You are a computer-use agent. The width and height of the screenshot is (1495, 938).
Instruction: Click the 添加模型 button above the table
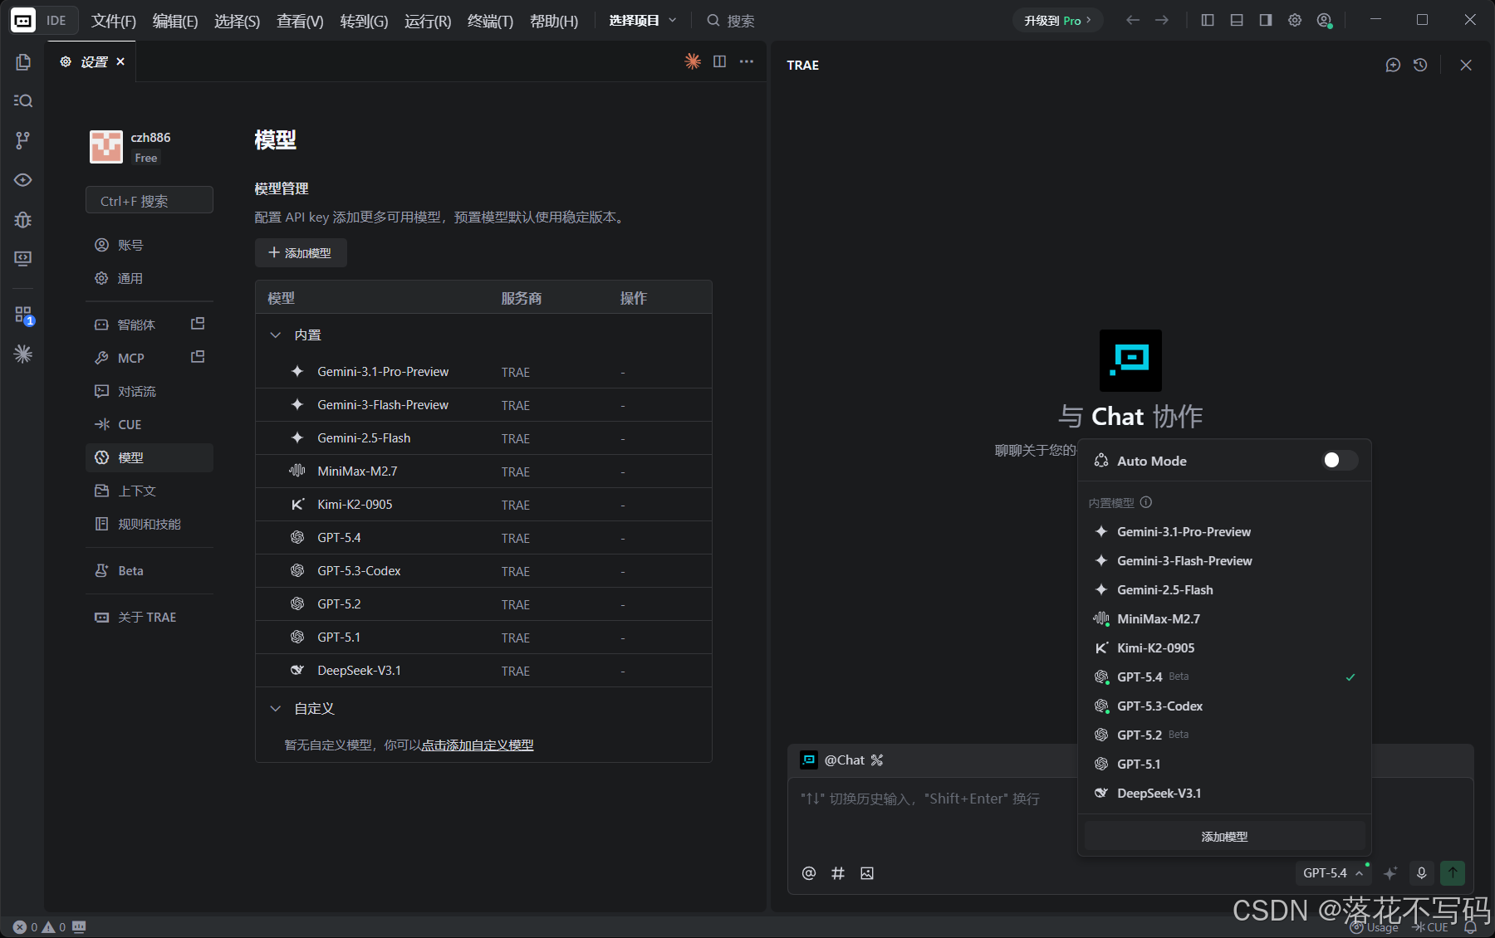pos(301,252)
